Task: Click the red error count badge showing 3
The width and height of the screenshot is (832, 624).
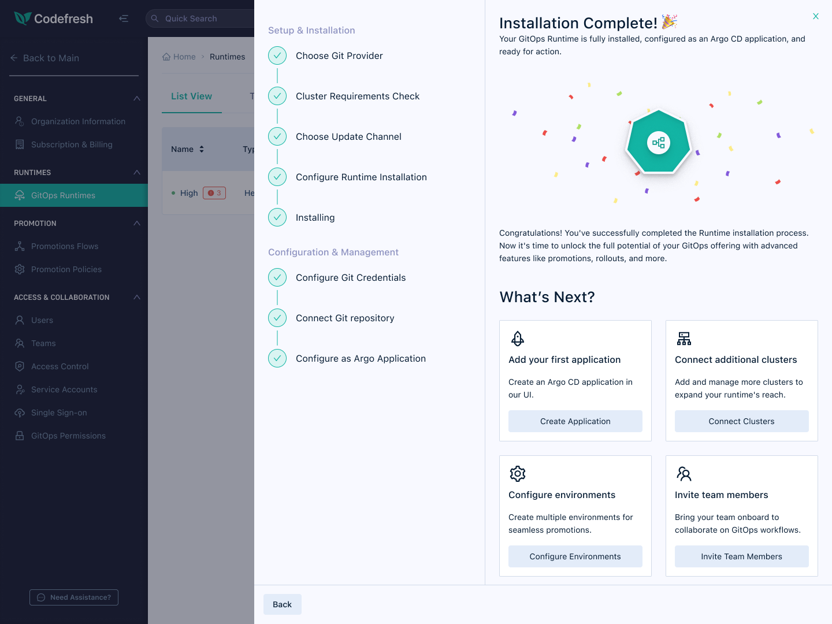Action: [x=214, y=193]
